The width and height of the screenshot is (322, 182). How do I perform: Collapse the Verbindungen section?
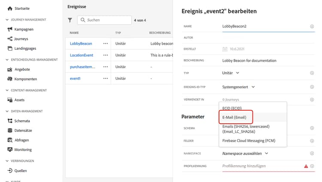pyautogui.click(x=7, y=161)
